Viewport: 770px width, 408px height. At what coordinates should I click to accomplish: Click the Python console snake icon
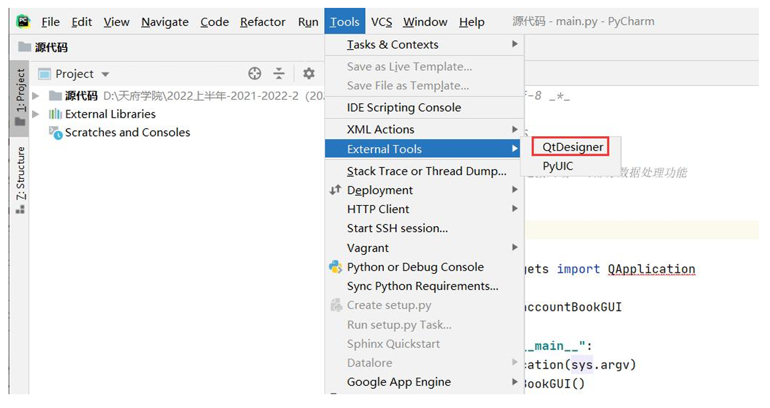point(335,267)
